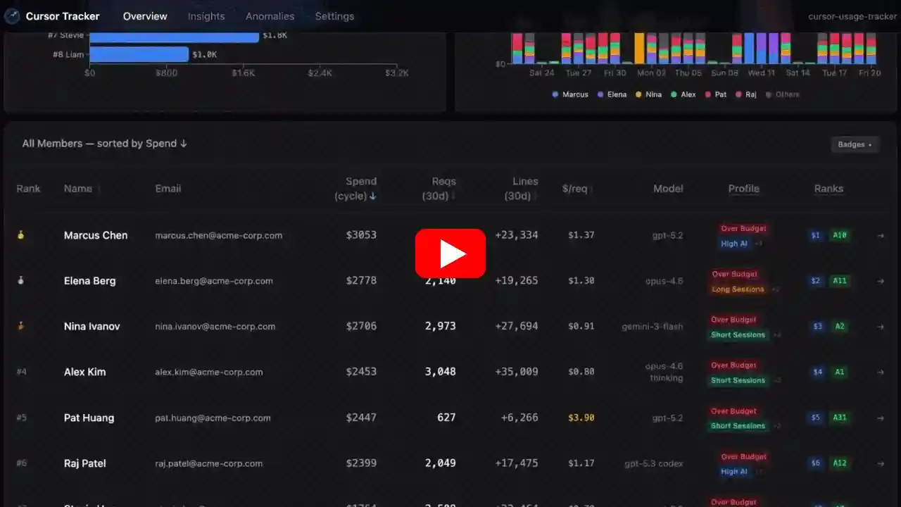The image size is (901, 507).
Task: Click the bronze medal icon beside Nina Ivanov
Action: point(20,326)
